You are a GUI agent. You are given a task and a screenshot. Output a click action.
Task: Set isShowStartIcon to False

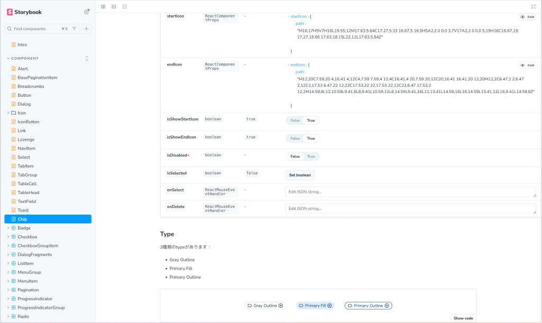[x=294, y=121]
